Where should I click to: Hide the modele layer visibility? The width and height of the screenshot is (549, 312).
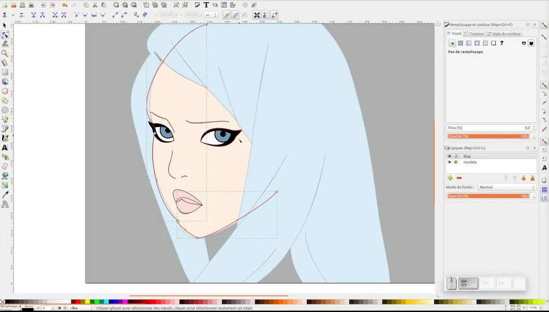[450, 162]
